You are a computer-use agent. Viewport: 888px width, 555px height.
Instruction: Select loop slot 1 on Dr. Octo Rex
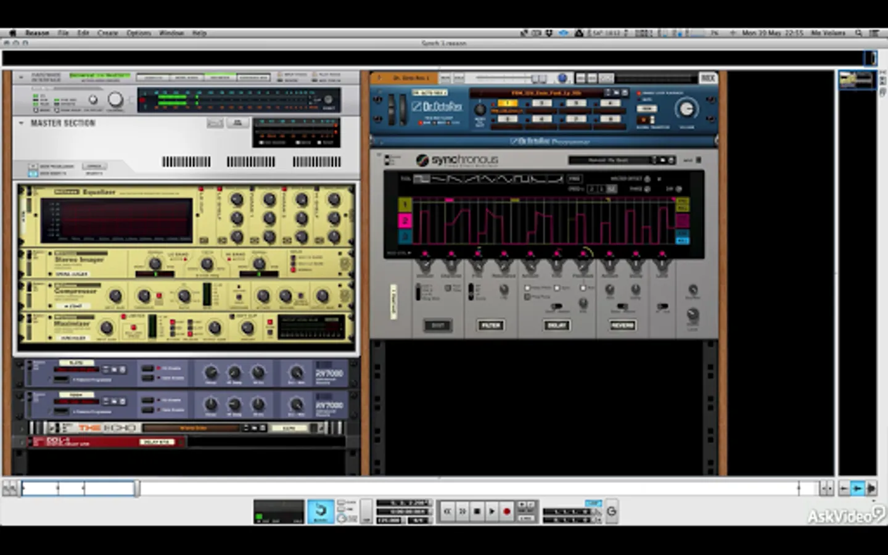(x=507, y=103)
